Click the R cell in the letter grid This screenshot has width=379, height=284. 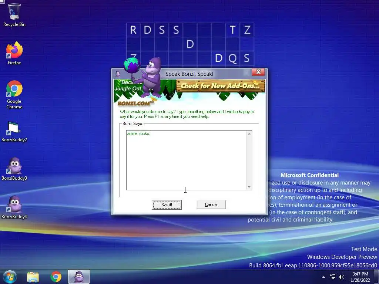tap(133, 30)
